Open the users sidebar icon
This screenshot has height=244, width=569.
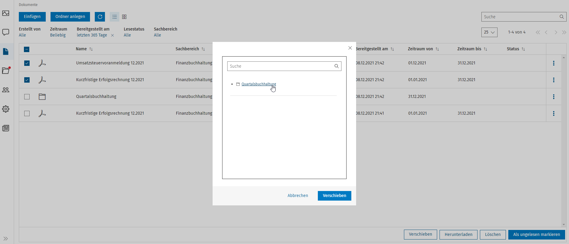[x=6, y=90]
